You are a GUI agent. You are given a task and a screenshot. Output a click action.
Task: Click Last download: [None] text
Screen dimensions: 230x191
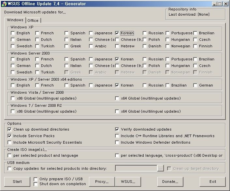coord(189,14)
